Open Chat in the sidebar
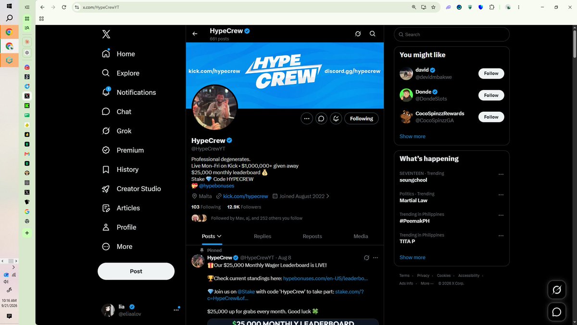Image resolution: width=577 pixels, height=325 pixels. click(x=116, y=112)
